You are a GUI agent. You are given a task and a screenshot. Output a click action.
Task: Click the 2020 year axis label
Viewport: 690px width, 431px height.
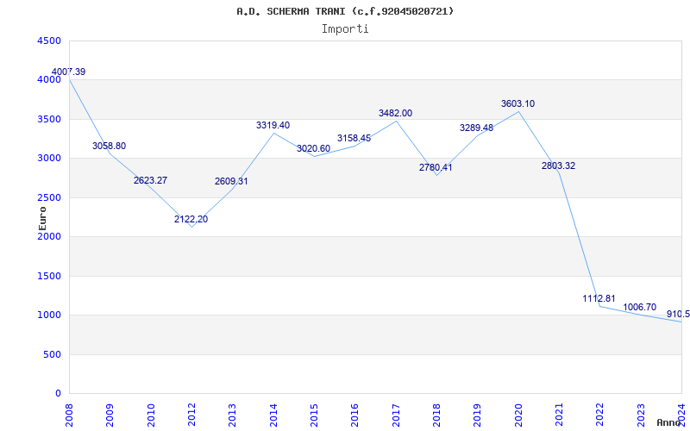click(x=518, y=415)
